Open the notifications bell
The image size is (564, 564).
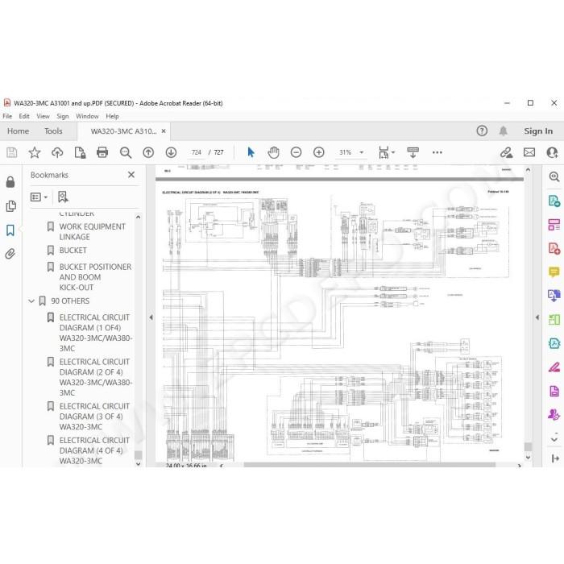click(x=504, y=131)
